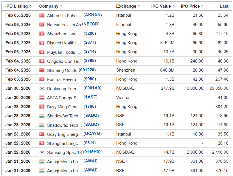Click IPO Value 316.4M cell
Screen dimensions: 233x176
pos(167,43)
